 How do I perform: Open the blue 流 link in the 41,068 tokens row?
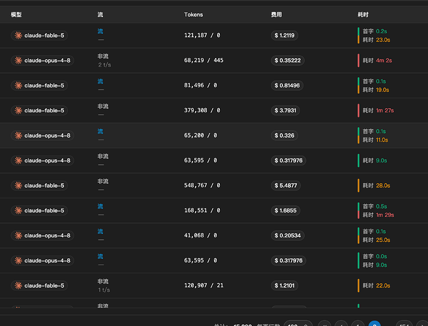point(100,231)
